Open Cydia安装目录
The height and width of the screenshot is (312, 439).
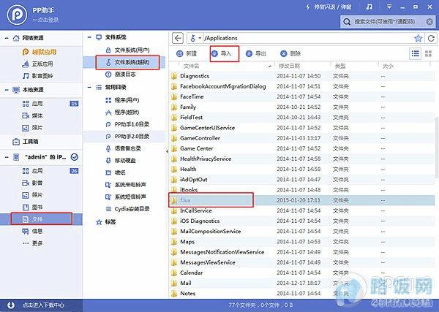point(127,209)
